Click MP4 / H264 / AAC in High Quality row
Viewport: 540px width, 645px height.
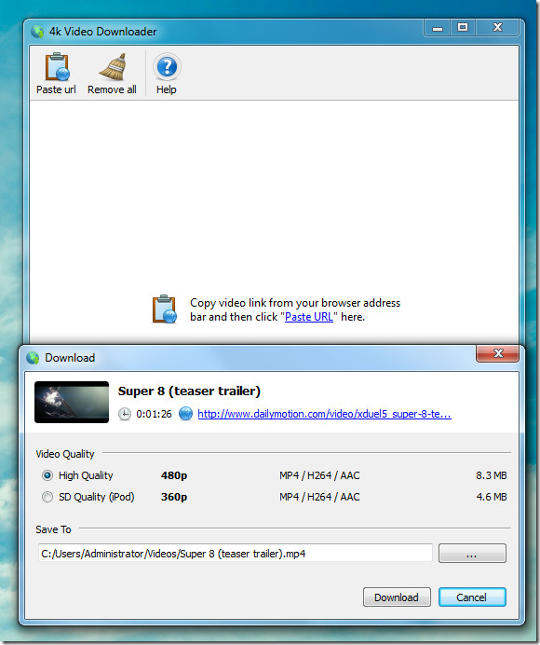click(319, 475)
